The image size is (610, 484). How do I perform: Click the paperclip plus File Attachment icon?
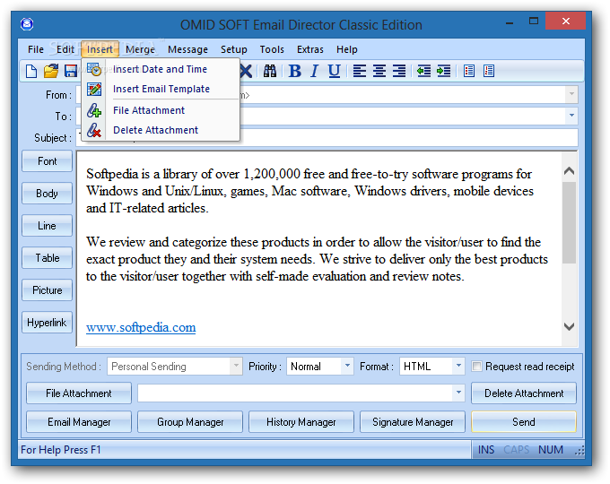click(94, 111)
